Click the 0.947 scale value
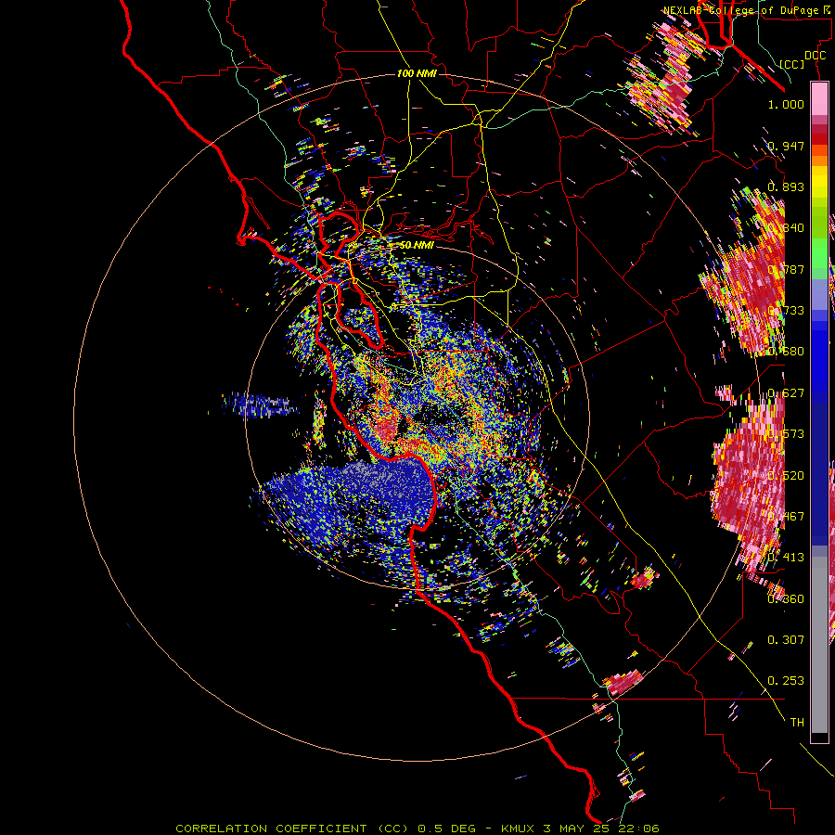This screenshot has height=835, width=835. pyautogui.click(x=786, y=146)
